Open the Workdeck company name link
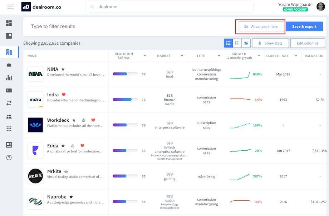Image resolution: width=329 pixels, height=216 pixels. (x=58, y=120)
